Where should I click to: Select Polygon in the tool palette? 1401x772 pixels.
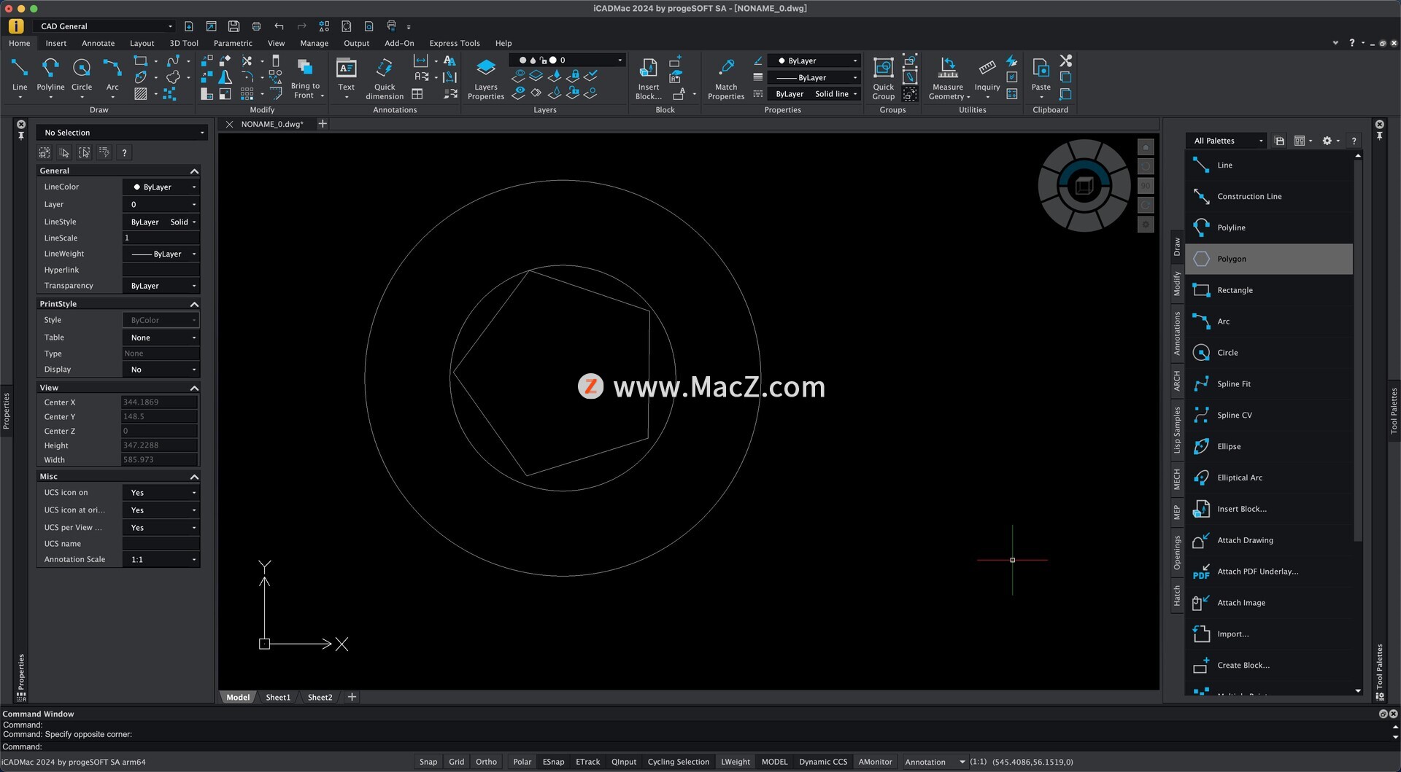coord(1269,259)
